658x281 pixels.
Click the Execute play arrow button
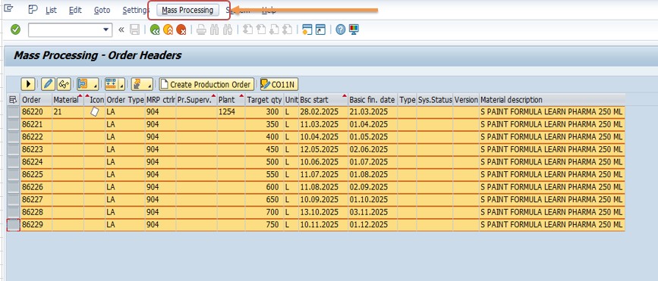tap(27, 84)
